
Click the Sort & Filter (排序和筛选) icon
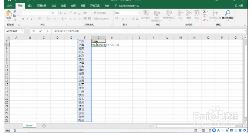click(215, 13)
